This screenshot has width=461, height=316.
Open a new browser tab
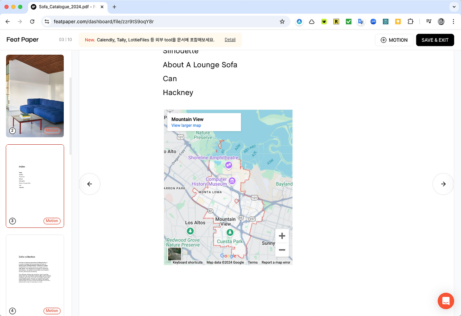pyautogui.click(x=115, y=7)
